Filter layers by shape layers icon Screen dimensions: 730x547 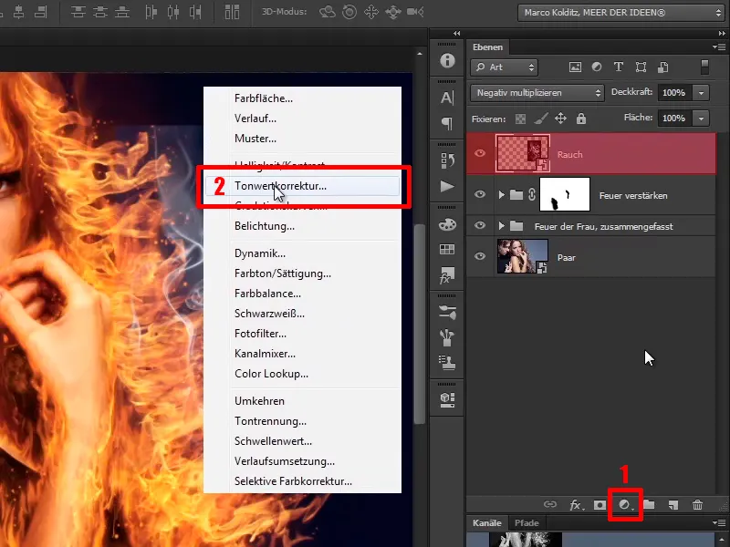click(x=641, y=67)
